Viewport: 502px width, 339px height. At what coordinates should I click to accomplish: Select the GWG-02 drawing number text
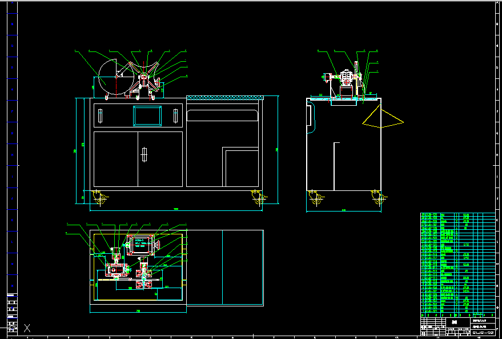coord(483,333)
